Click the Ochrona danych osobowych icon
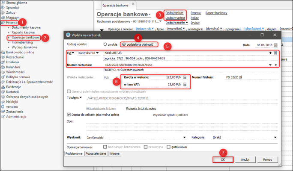Image resolution: width=293 pixels, height=171 pixels. click(3, 97)
